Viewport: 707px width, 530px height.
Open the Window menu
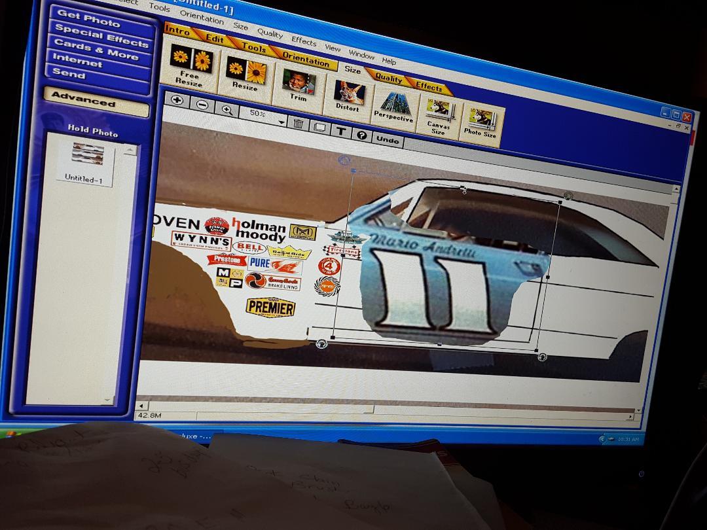tap(361, 54)
